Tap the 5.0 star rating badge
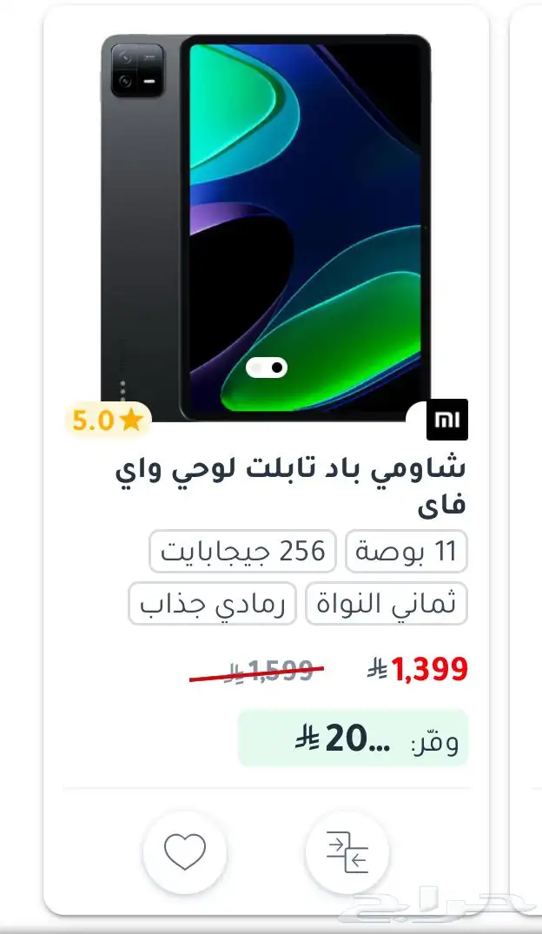 point(108,420)
